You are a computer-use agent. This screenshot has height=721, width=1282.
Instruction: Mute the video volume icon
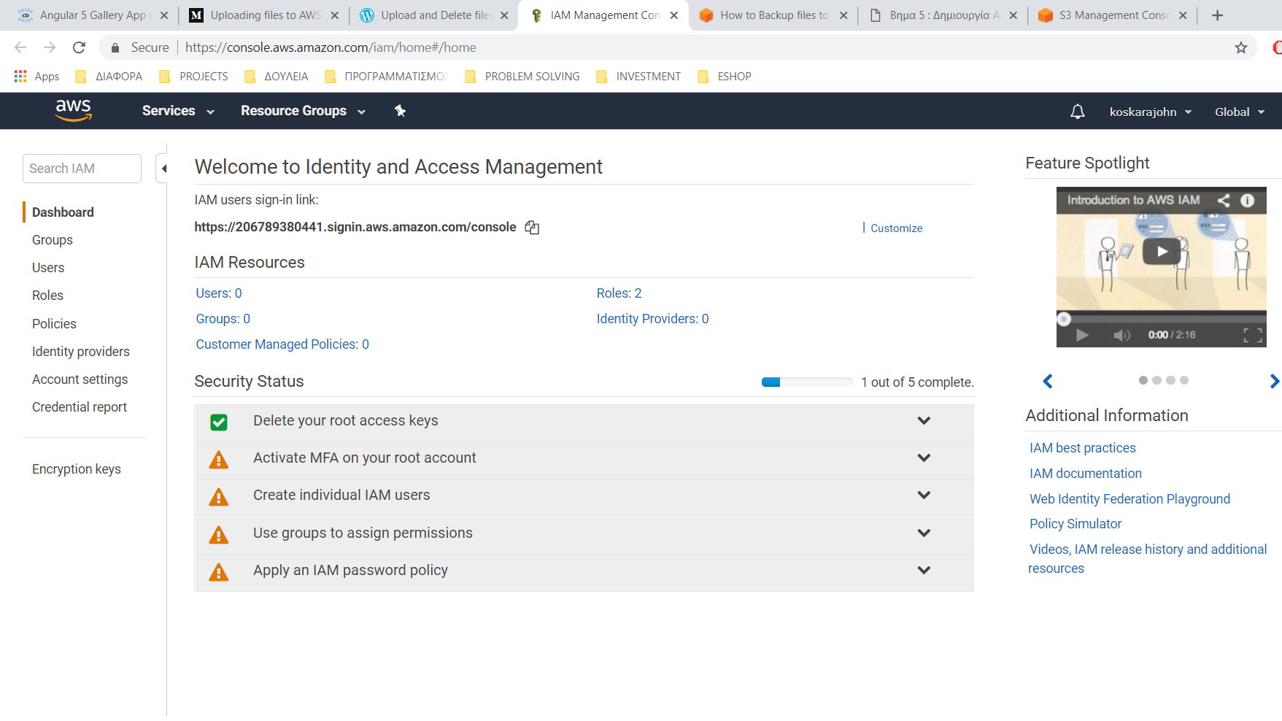1121,335
